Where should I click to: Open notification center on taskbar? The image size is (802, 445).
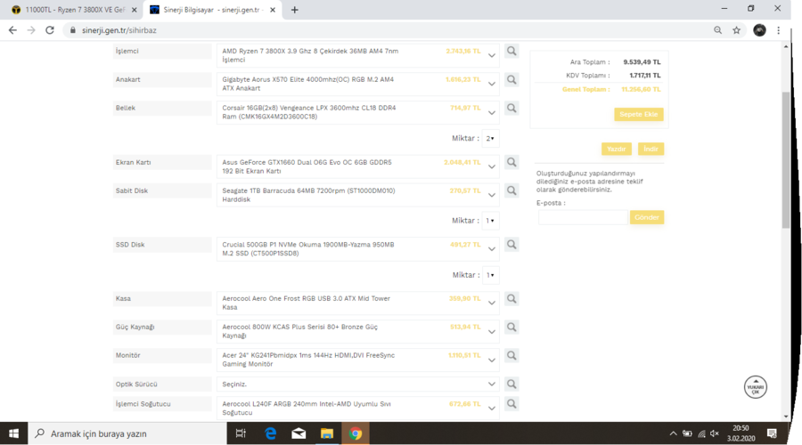[x=772, y=433]
